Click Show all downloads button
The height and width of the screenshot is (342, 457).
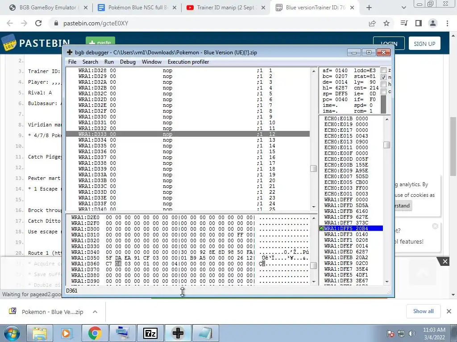tap(423, 311)
